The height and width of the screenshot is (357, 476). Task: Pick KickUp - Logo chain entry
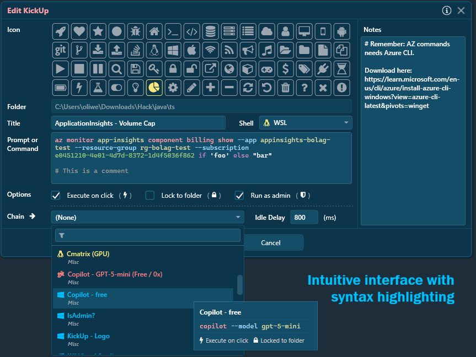(88, 336)
